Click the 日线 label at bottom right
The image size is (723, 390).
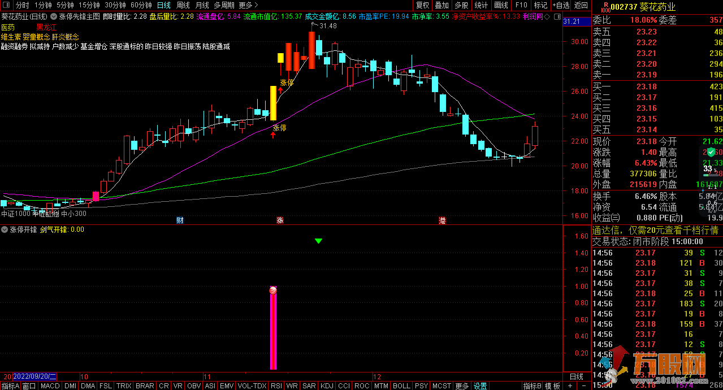pos(576,376)
